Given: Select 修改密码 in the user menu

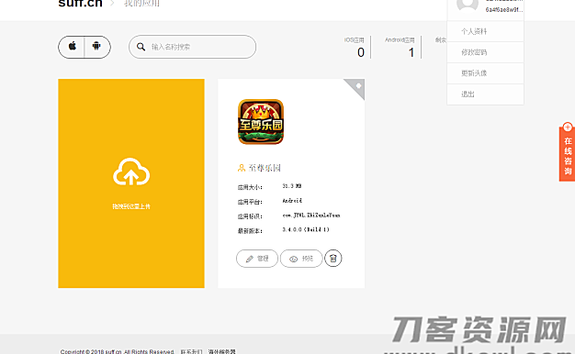Looking at the screenshot, I should click(485, 52).
